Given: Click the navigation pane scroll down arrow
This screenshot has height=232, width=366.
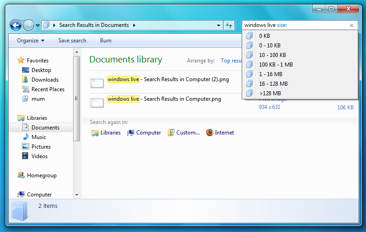Looking at the screenshot, I should pos(77,195).
